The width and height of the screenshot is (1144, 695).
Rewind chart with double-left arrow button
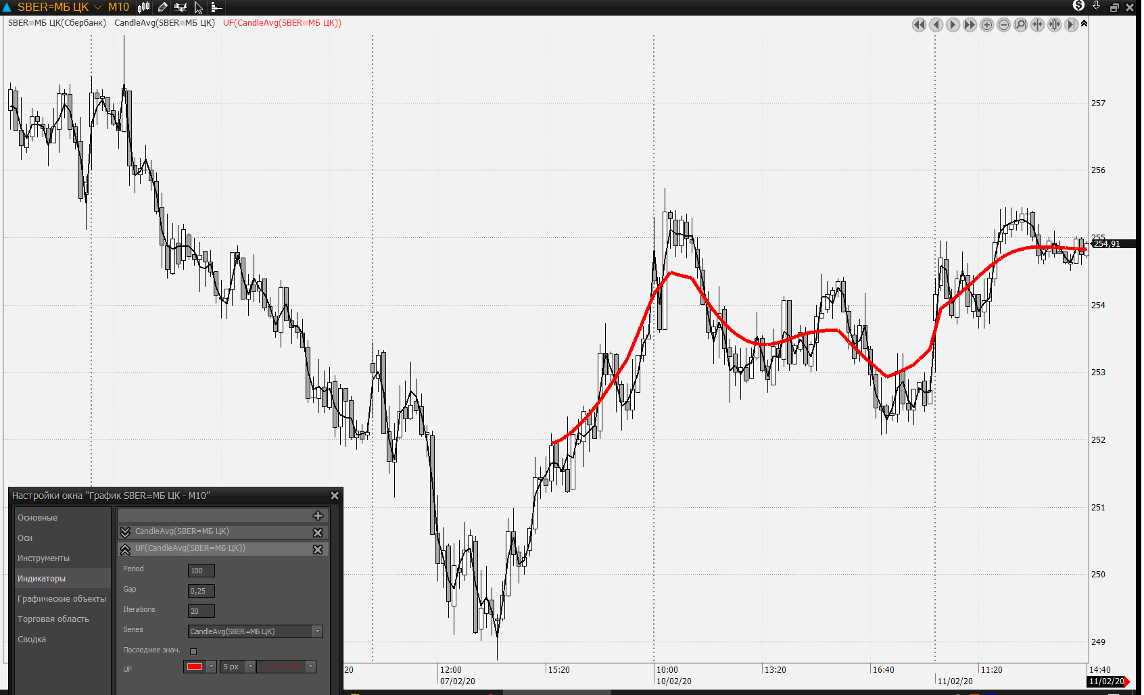pyautogui.click(x=919, y=25)
